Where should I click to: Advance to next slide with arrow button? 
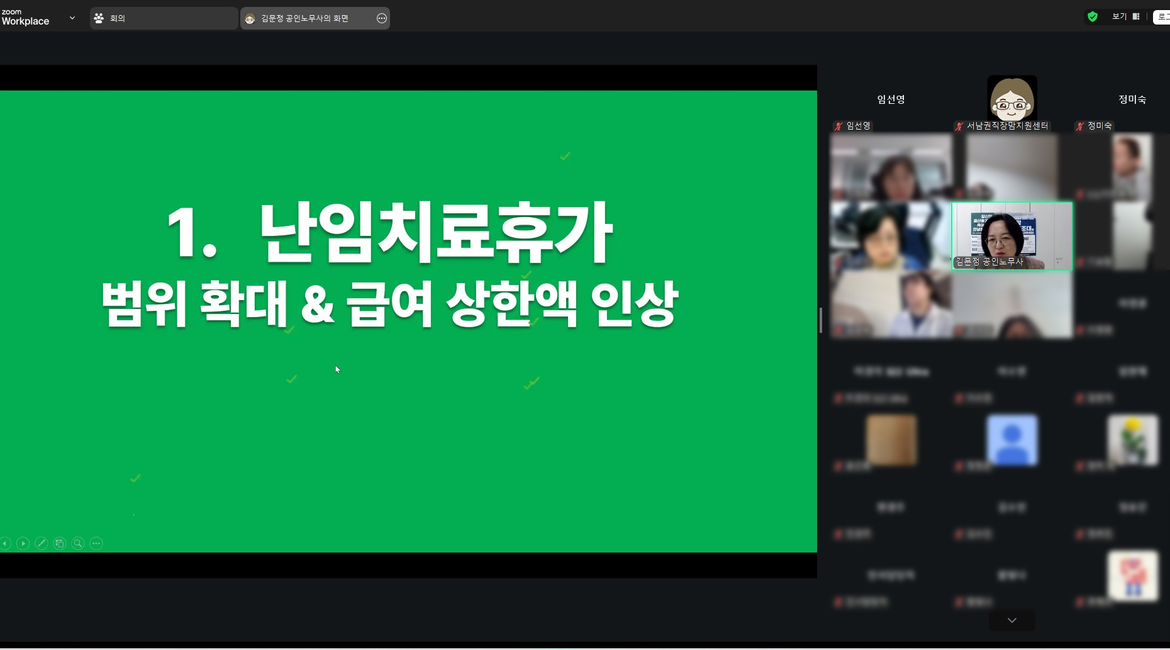point(23,543)
